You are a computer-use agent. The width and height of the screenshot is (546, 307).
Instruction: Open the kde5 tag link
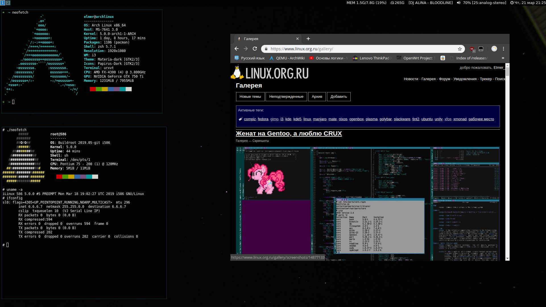coord(297,119)
